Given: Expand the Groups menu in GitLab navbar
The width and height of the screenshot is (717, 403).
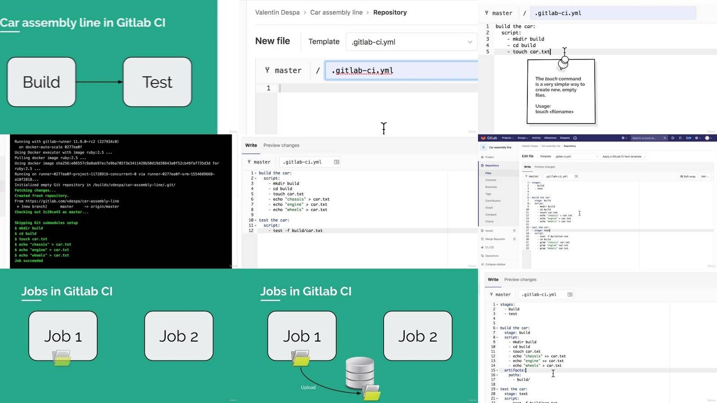Looking at the screenshot, I should (523, 138).
